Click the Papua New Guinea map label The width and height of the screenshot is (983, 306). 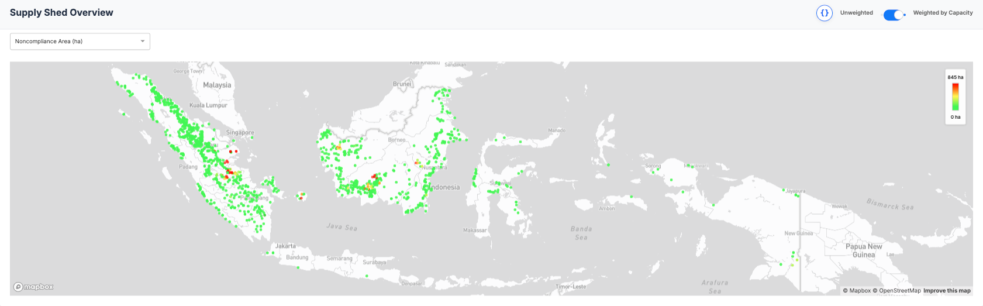(864, 250)
